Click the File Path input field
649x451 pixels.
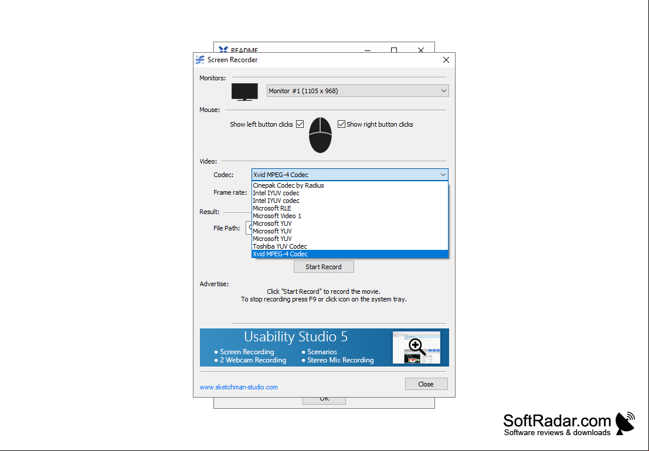(249, 228)
